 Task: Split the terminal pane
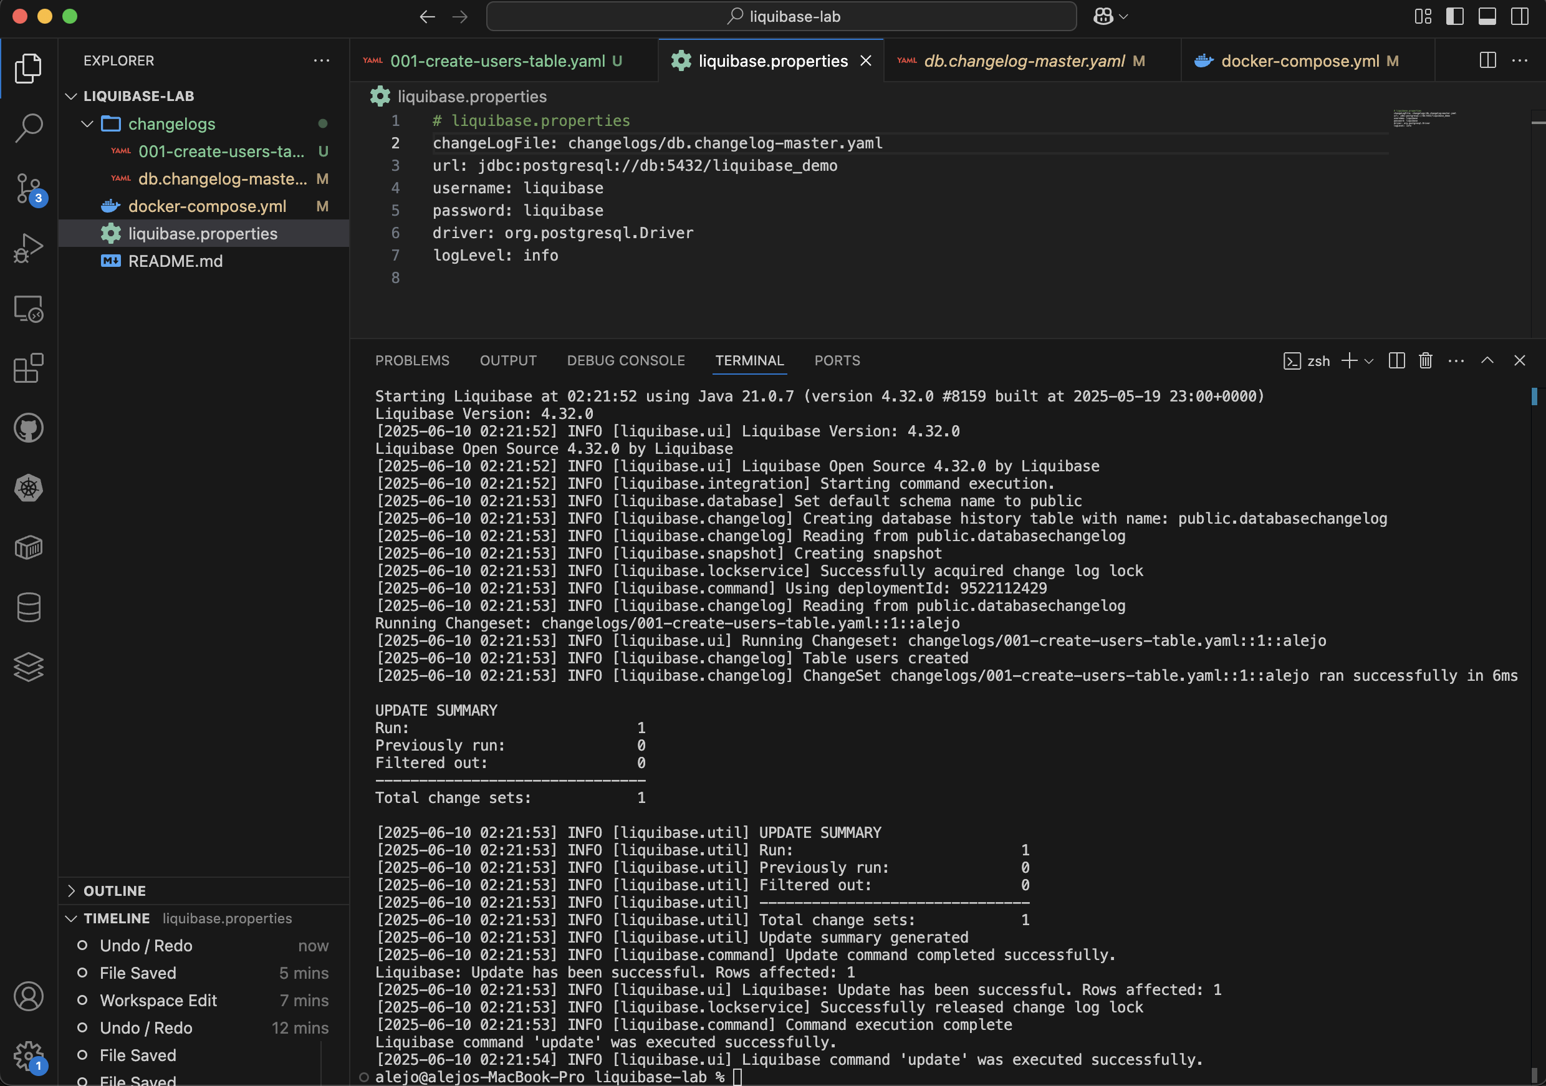(1396, 361)
